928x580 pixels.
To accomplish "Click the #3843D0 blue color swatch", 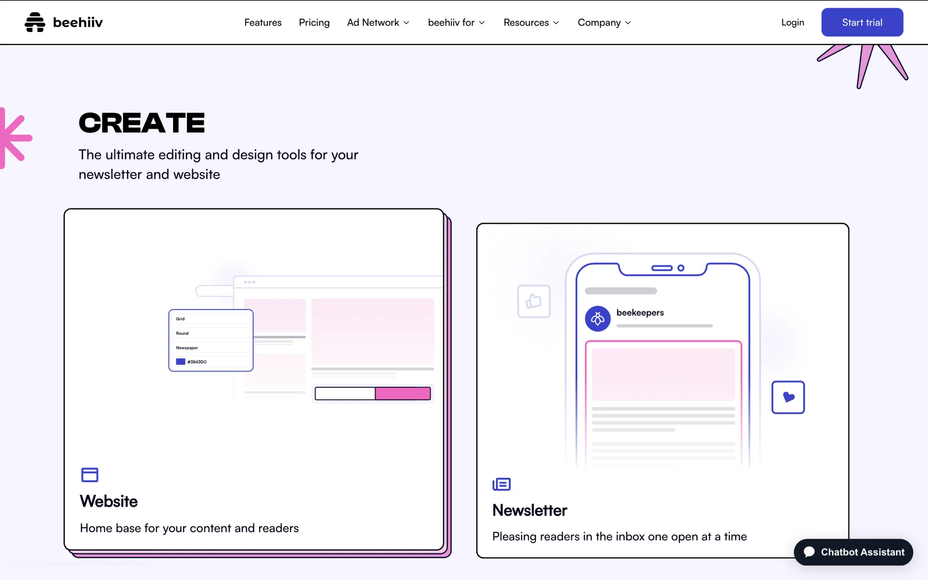I will coord(180,362).
